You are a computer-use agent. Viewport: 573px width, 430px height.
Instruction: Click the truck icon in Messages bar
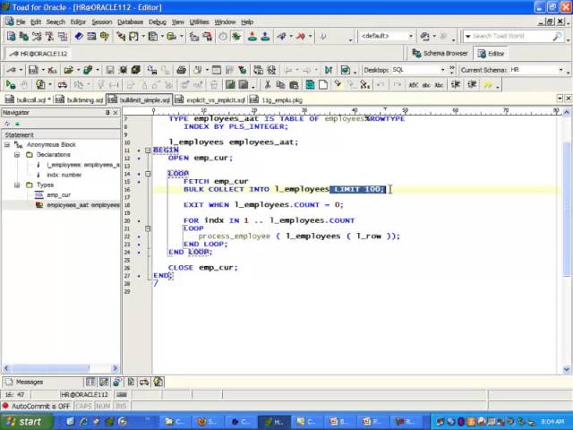click(x=144, y=383)
